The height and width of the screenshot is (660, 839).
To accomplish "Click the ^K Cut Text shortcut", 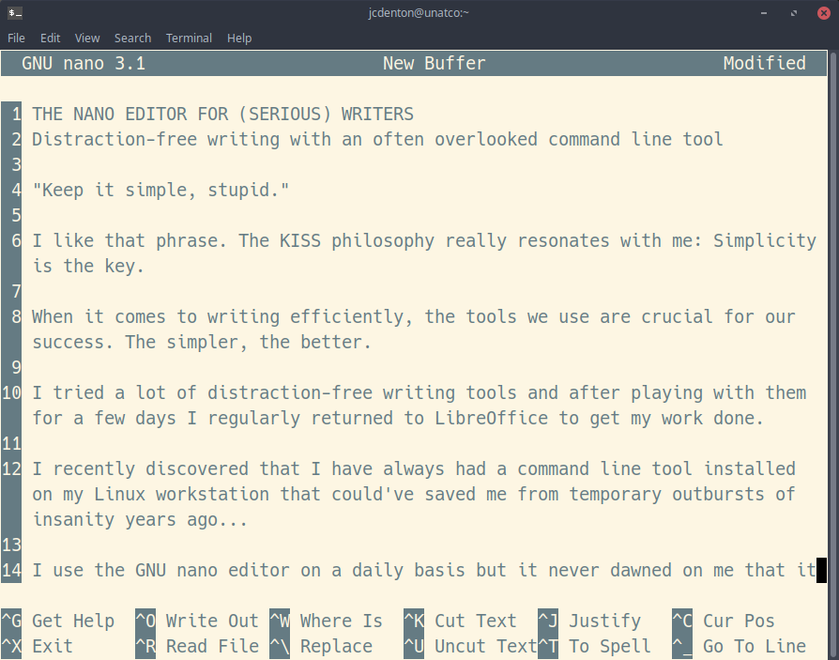I will coord(460,621).
